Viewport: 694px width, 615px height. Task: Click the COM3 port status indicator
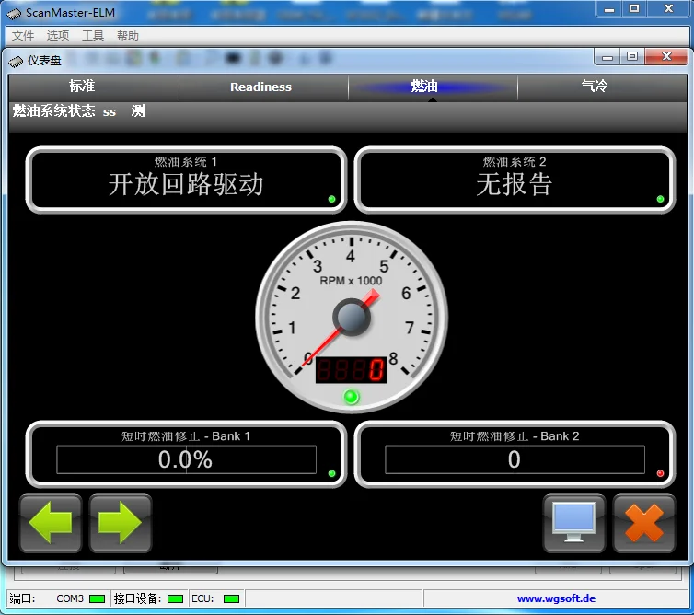[97, 599]
